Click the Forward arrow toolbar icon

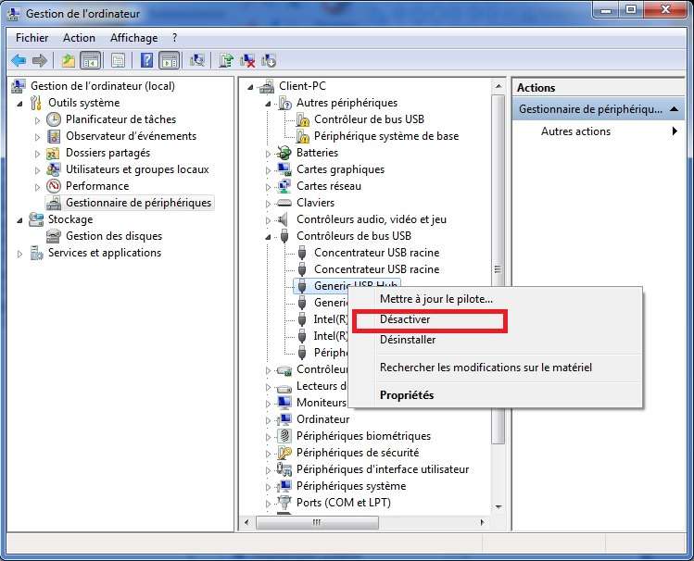click(x=40, y=60)
